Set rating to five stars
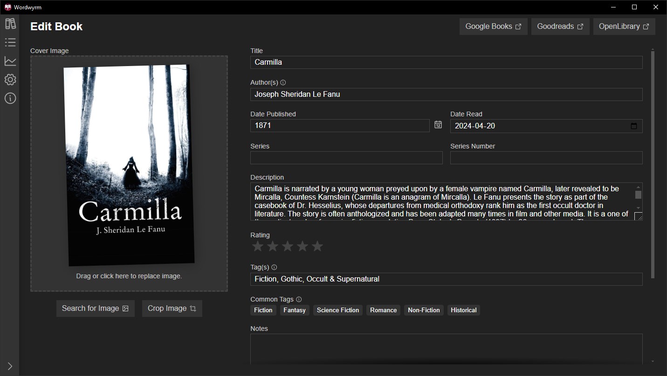Viewport: 667px width, 376px height. pos(317,246)
